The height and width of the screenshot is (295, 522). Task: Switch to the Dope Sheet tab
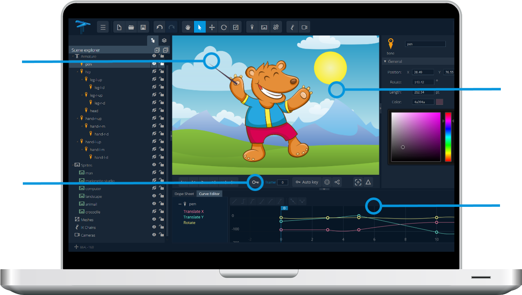point(184,194)
